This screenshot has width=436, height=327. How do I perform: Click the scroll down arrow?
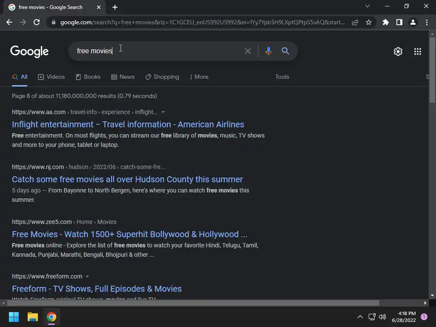[432, 295]
